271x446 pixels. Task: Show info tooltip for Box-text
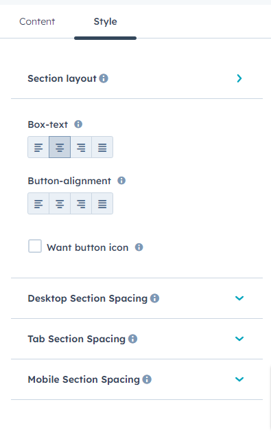[x=78, y=124]
